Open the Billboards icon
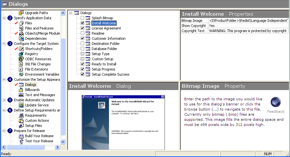 click(21, 90)
